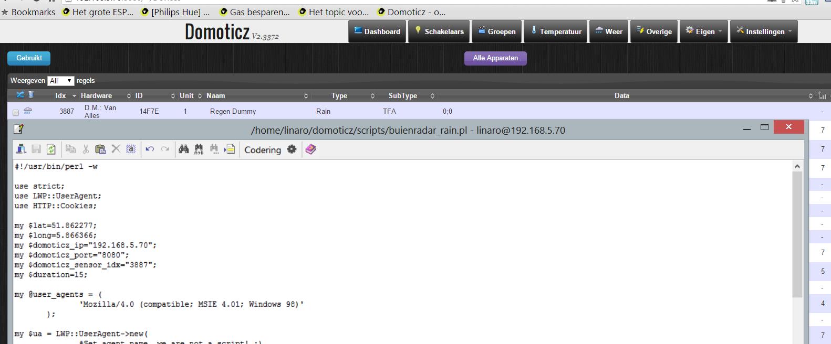Image resolution: width=831 pixels, height=344 pixels.
Task: Click the trash bin icon in table header
Action: click(31, 95)
